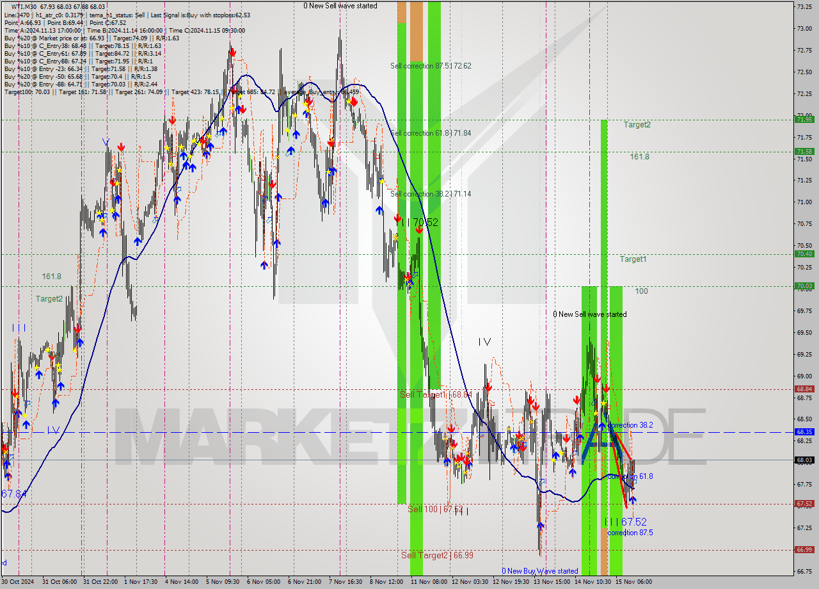819x589 pixels.
Task: Click the 71.00 price axis value
Action: tap(804, 202)
